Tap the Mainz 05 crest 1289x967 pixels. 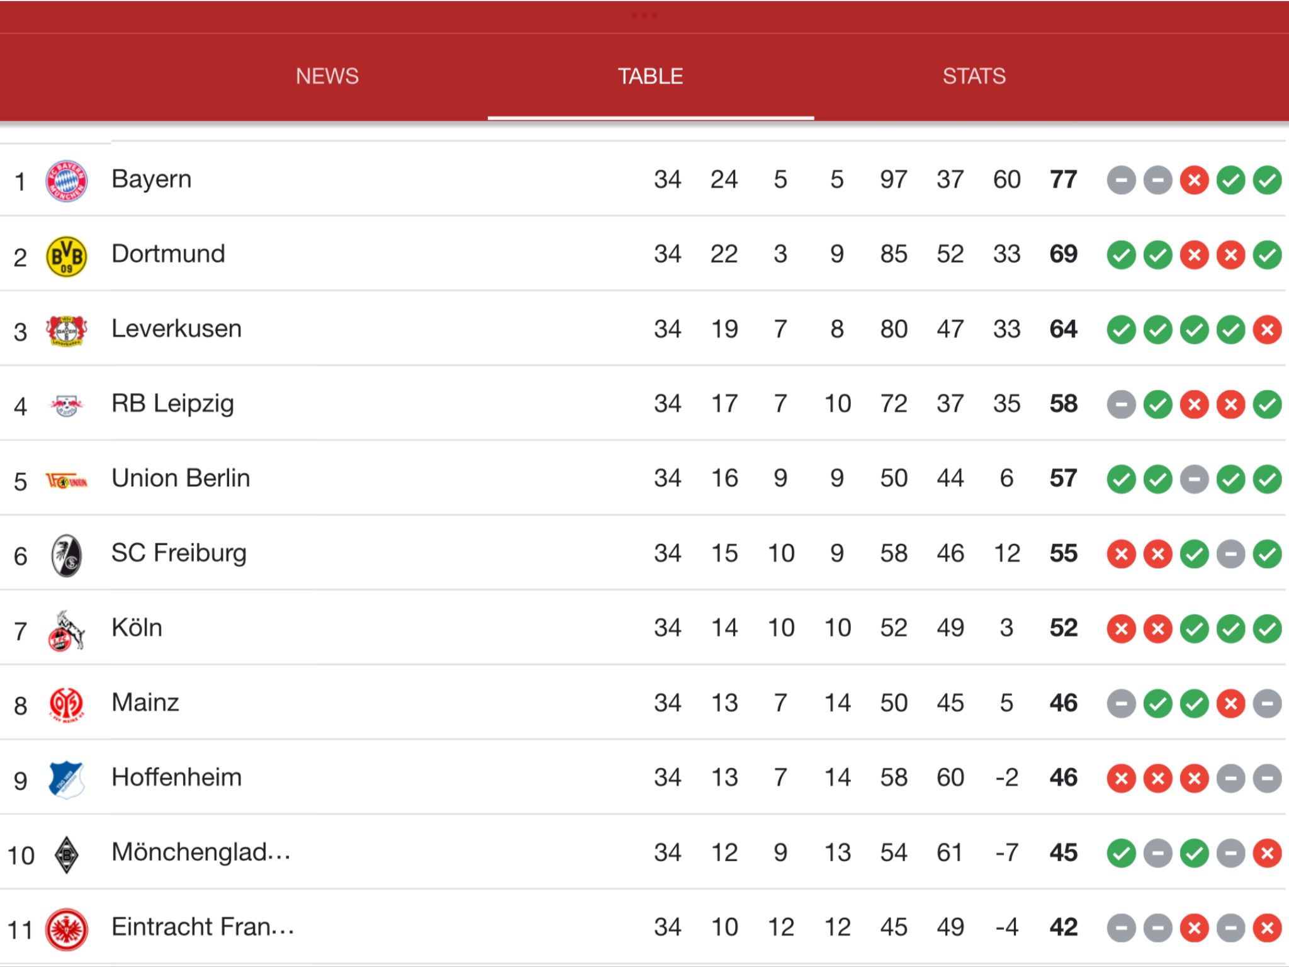pyautogui.click(x=66, y=704)
